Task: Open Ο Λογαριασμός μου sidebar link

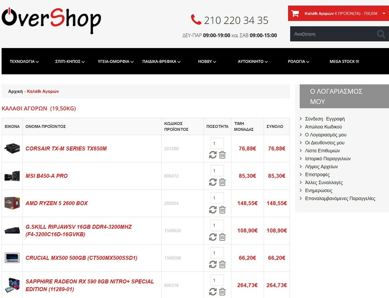Action: point(325,135)
